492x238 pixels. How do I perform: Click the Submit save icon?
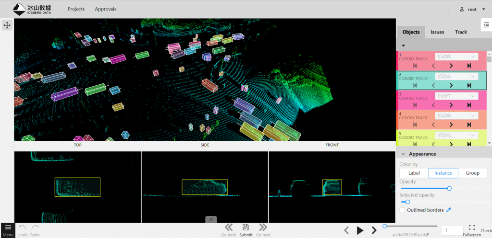[246, 227]
